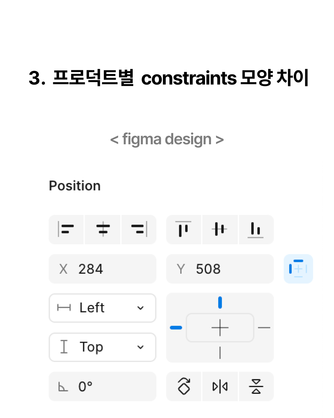Toggle the left constraint bar in widget
Image resolution: width=334 pixels, height=418 pixels.
(176, 328)
